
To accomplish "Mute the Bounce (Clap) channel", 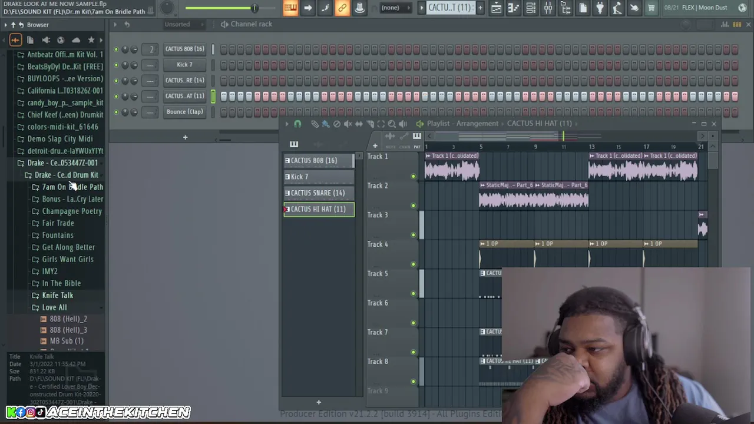I will coord(116,112).
